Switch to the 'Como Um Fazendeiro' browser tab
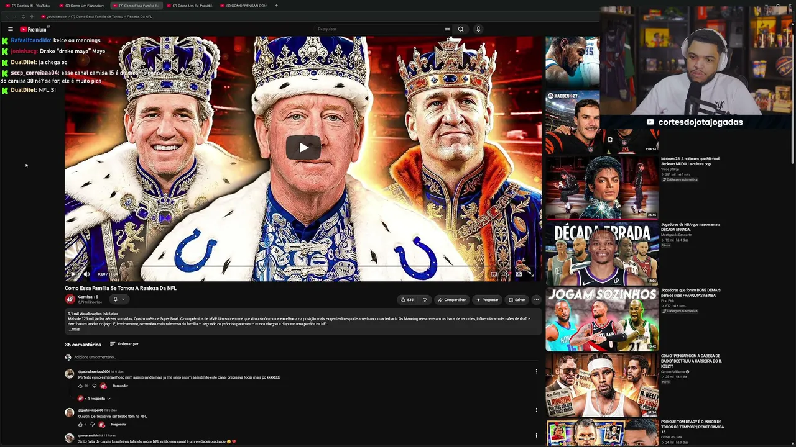The image size is (796, 447). pos(83,6)
